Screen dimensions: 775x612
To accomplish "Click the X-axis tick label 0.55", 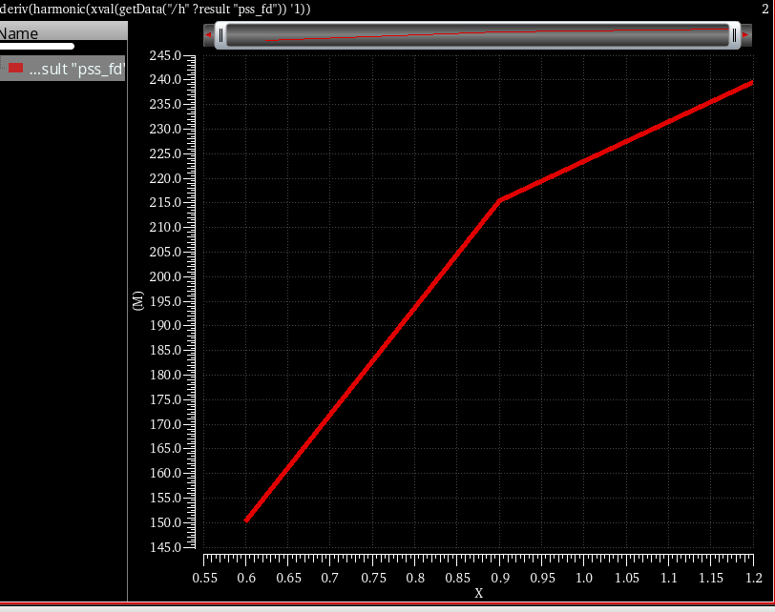I will 204,578.
